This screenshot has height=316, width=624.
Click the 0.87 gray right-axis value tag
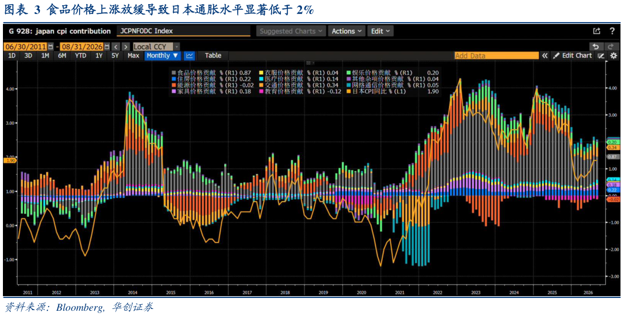[612, 157]
